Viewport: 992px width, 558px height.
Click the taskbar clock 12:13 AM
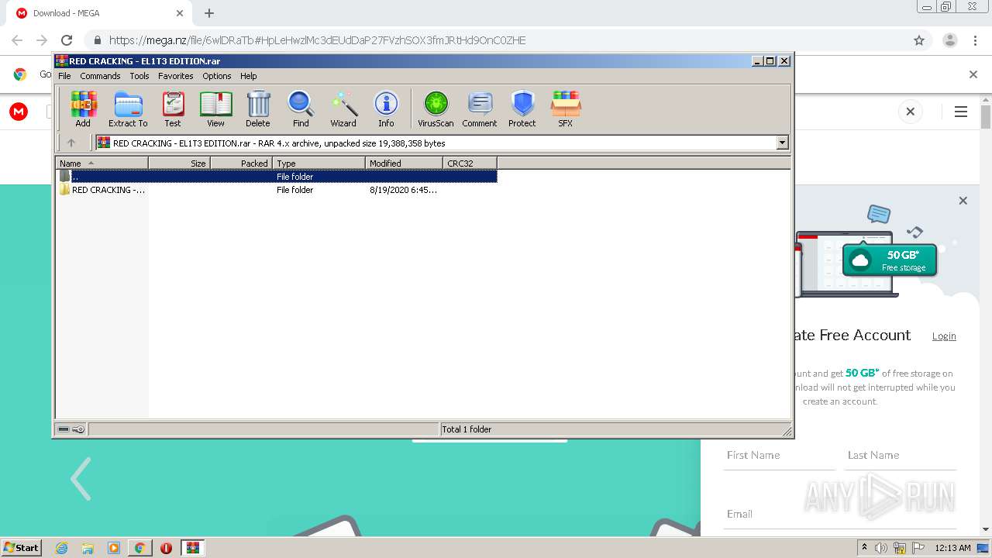(952, 548)
